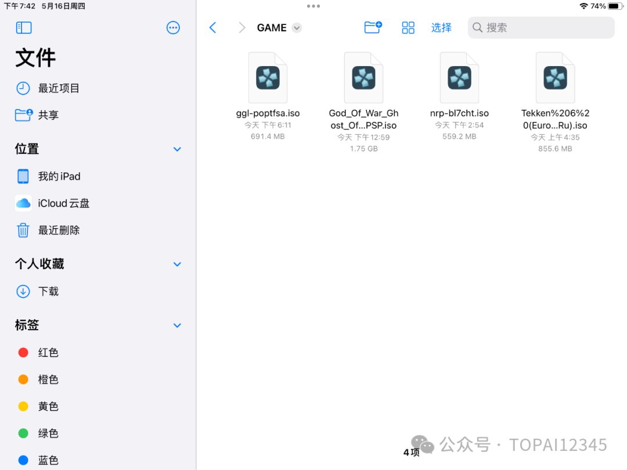The height and width of the screenshot is (470, 627).
Task: Collapse the 个人收藏 section
Action: pyautogui.click(x=177, y=264)
